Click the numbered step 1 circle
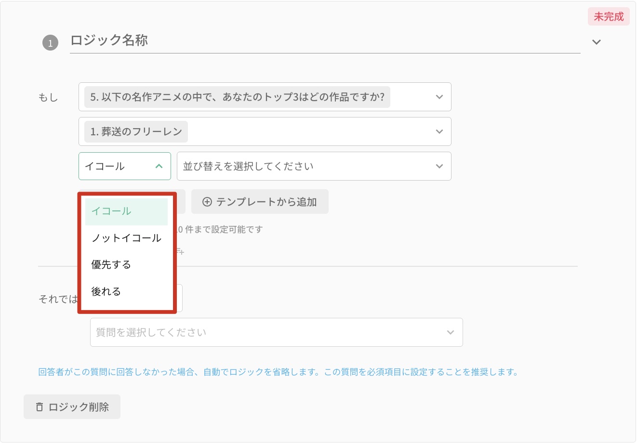This screenshot has width=637, height=444. (x=50, y=43)
